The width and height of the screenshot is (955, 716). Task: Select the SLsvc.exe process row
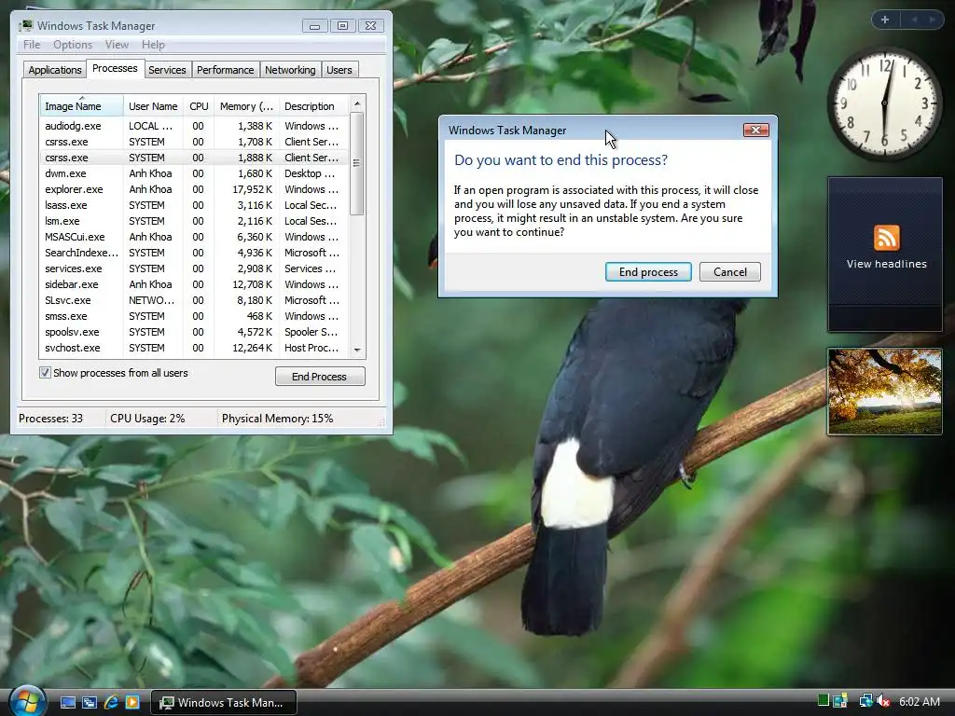tap(194, 300)
